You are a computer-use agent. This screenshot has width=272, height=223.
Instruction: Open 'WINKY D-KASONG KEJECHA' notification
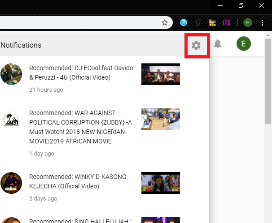78,182
